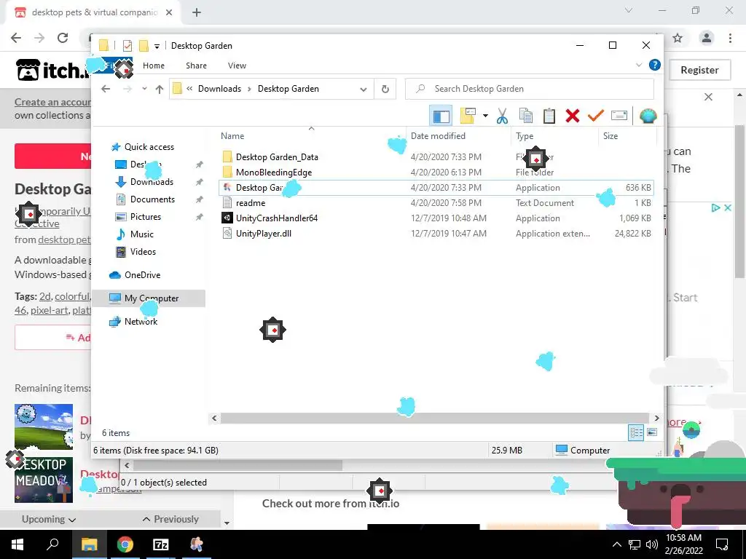Click Properties icon in Explorer title bar
This screenshot has width=746, height=559.
tap(127, 46)
